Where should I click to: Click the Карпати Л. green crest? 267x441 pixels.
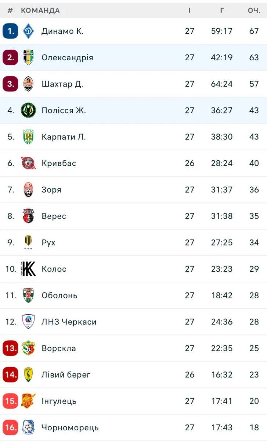(28, 137)
